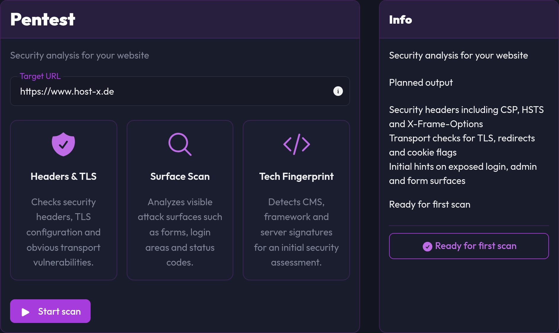Click the Info panel heading
The width and height of the screenshot is (559, 333).
(400, 20)
